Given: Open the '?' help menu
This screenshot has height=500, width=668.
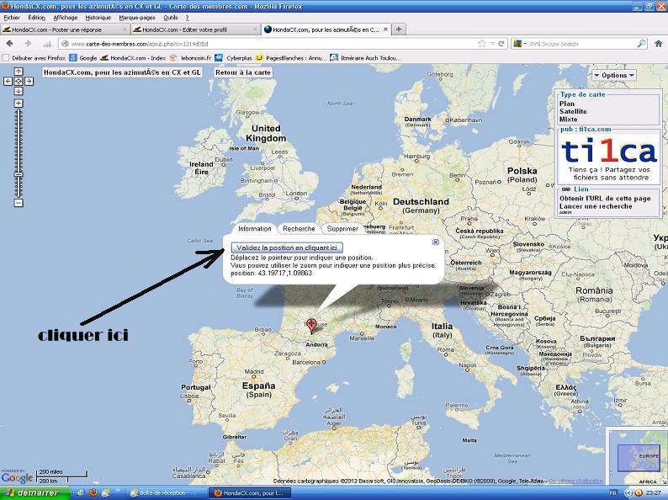Looking at the screenshot, I should [187, 18].
